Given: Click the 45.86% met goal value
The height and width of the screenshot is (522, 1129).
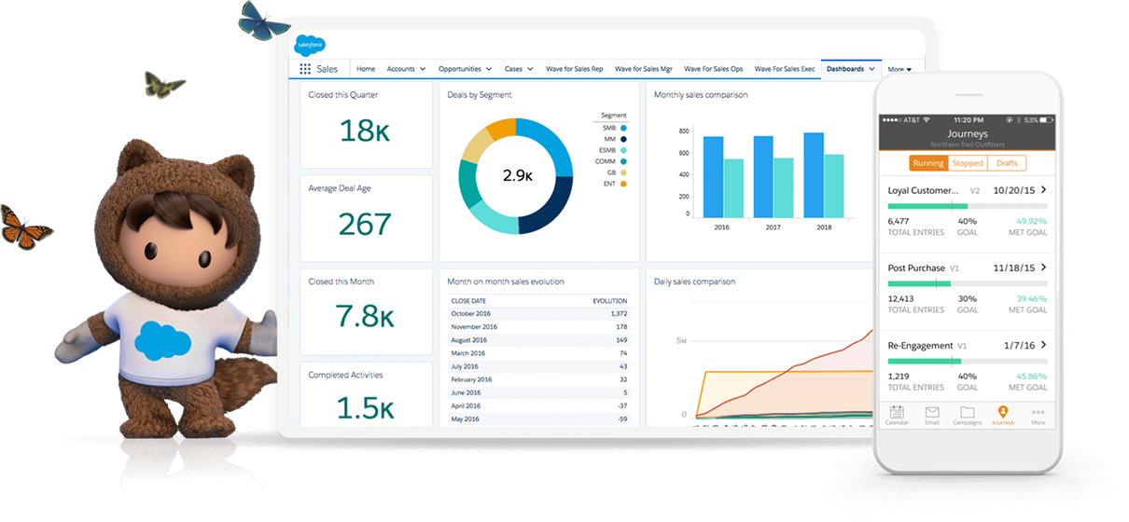Looking at the screenshot, I should (x=1032, y=376).
